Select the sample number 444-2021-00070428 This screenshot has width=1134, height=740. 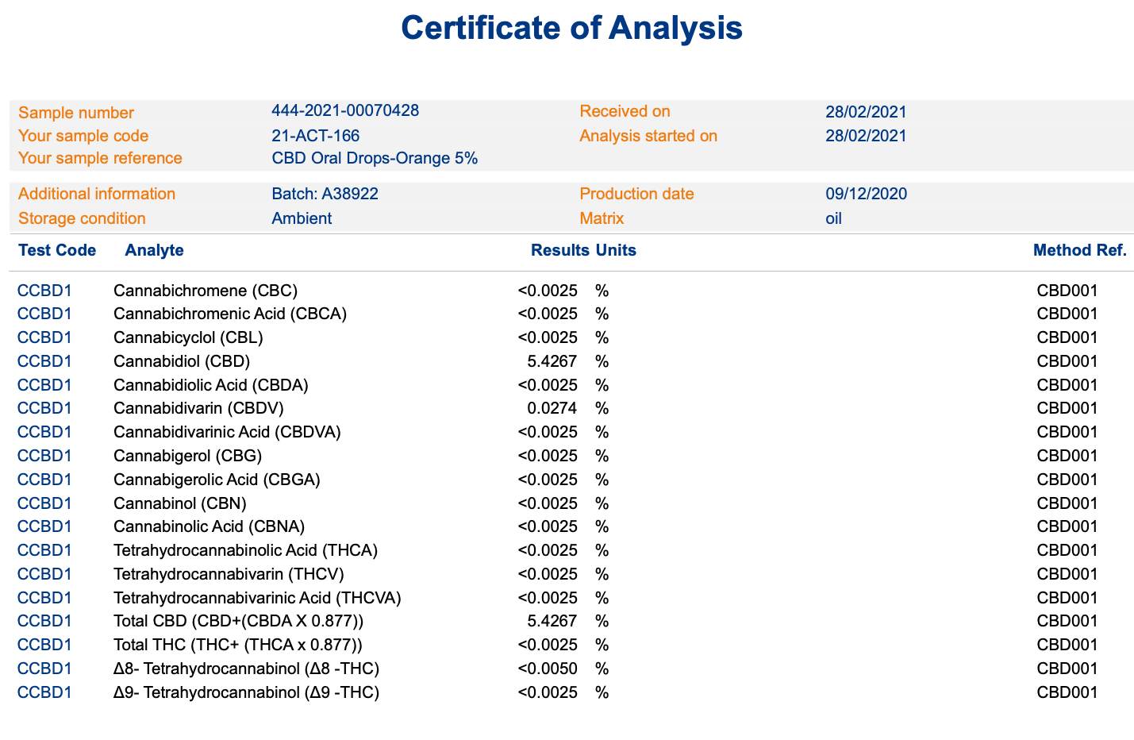click(345, 110)
